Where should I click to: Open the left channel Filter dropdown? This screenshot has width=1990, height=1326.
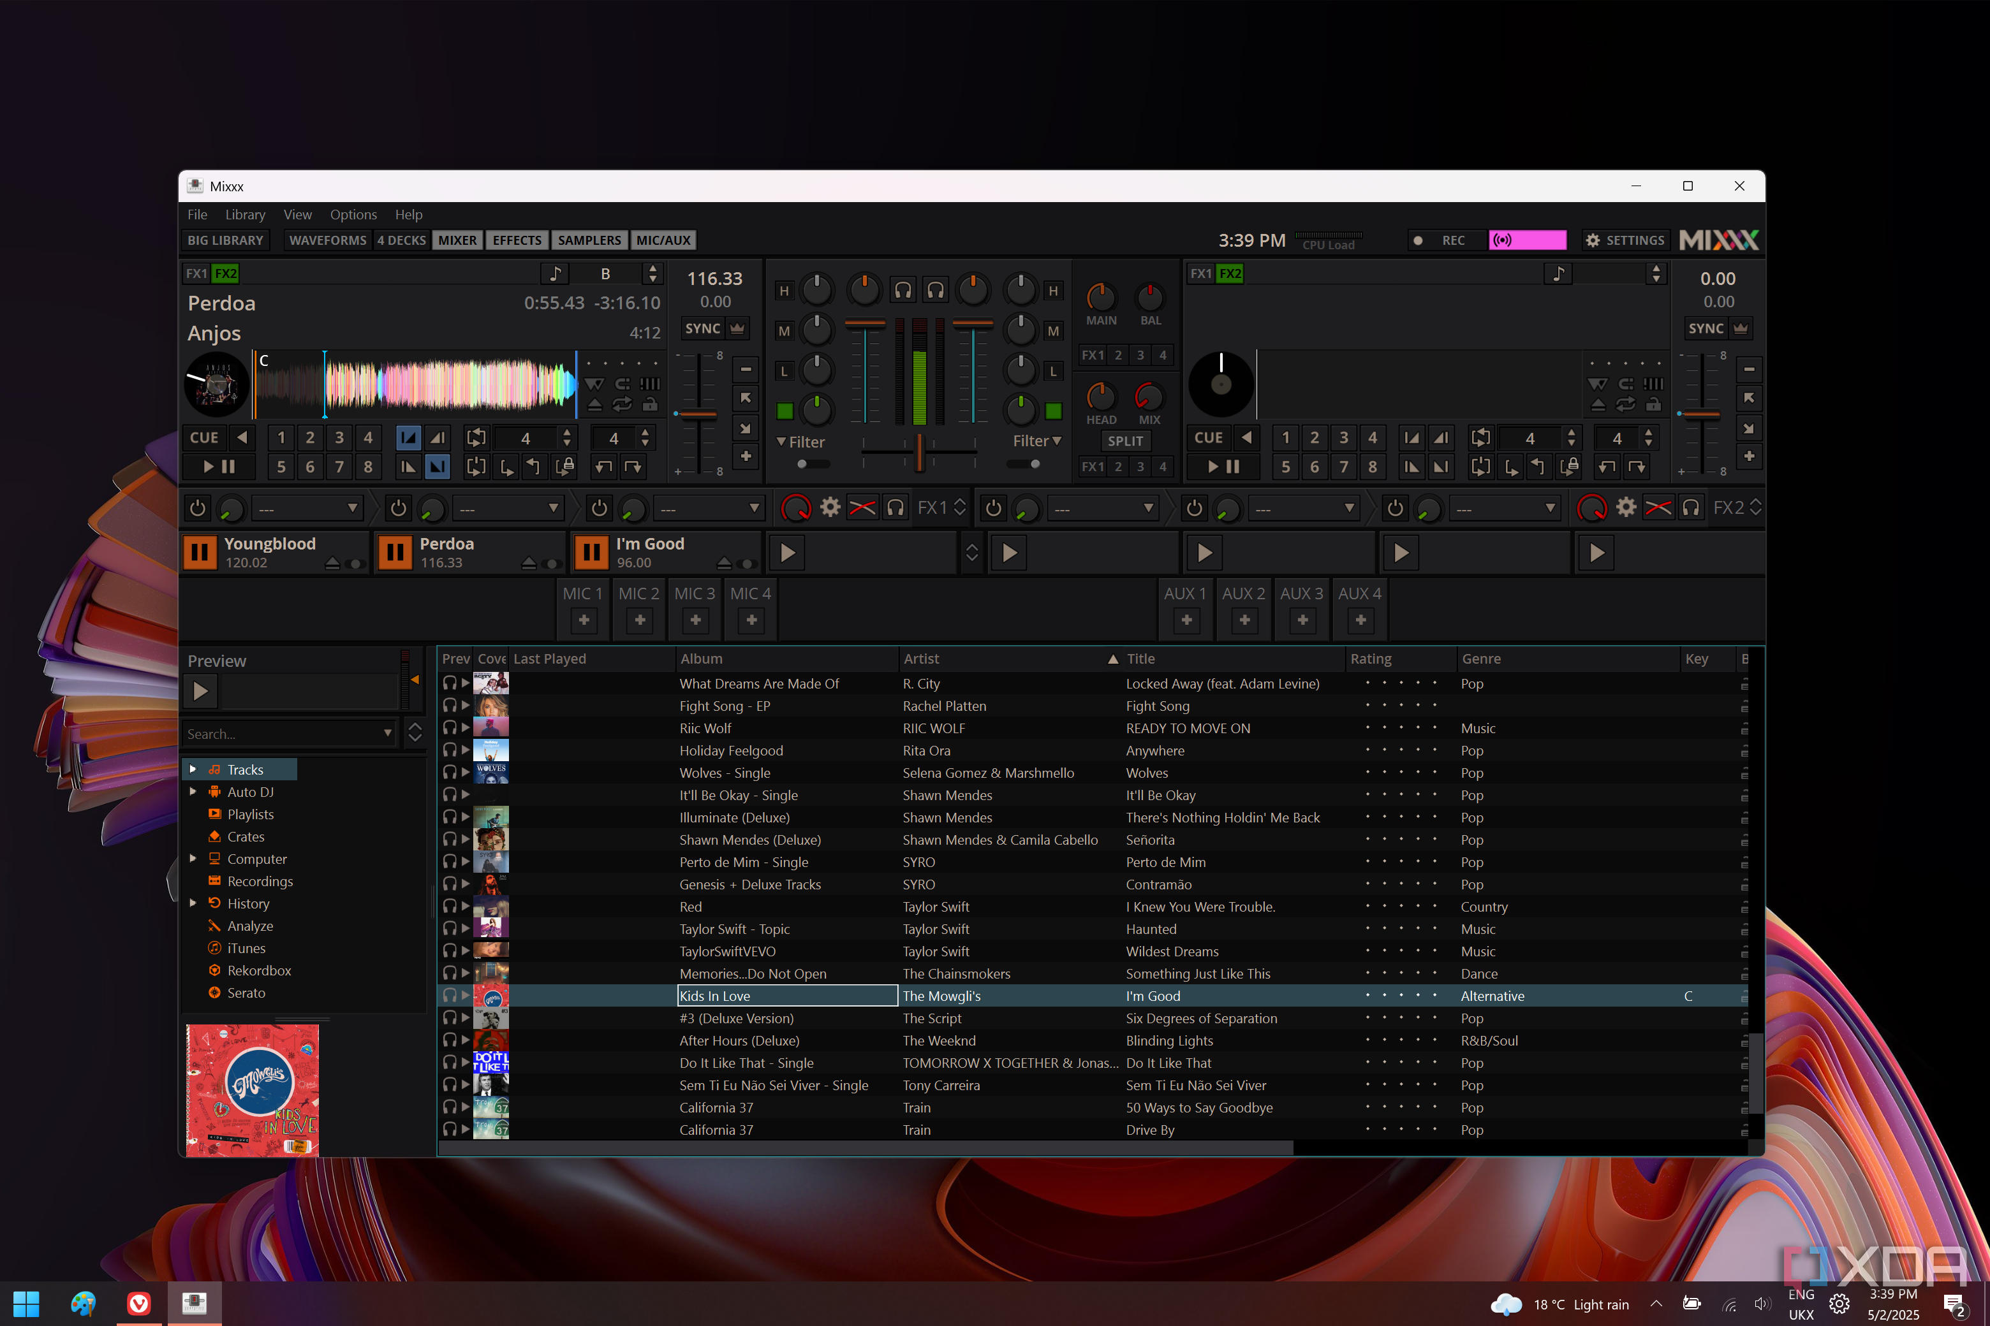coord(800,441)
